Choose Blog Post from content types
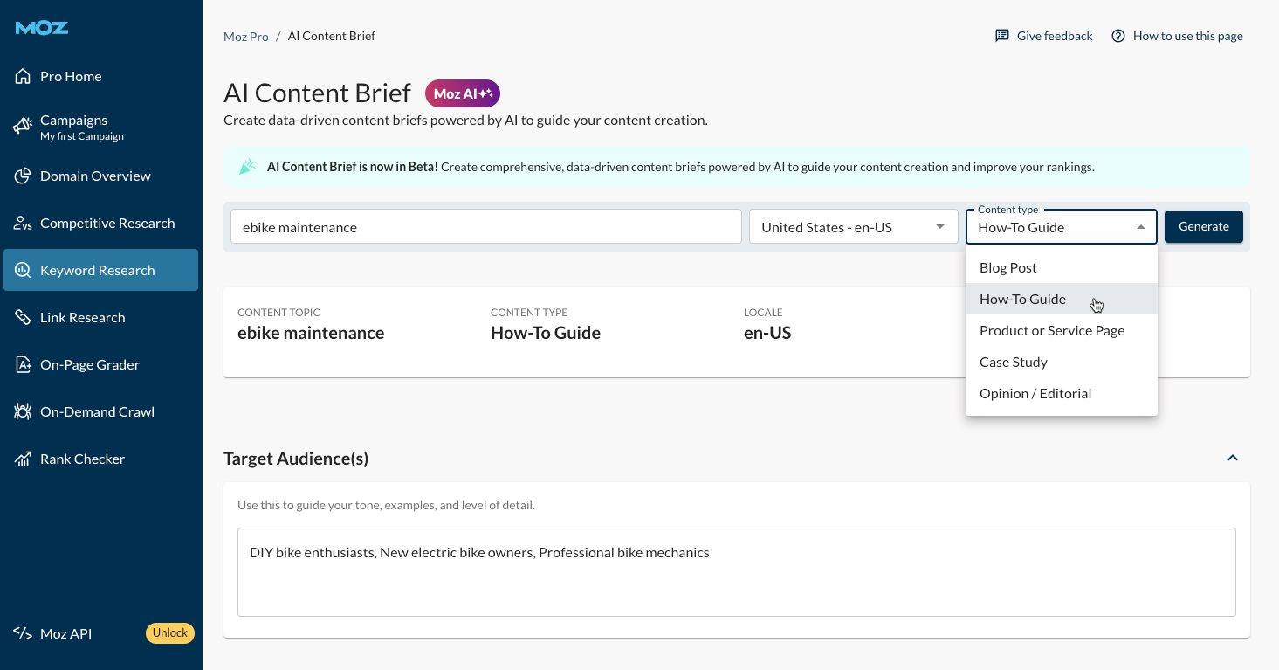The width and height of the screenshot is (1279, 670). tap(1008, 267)
